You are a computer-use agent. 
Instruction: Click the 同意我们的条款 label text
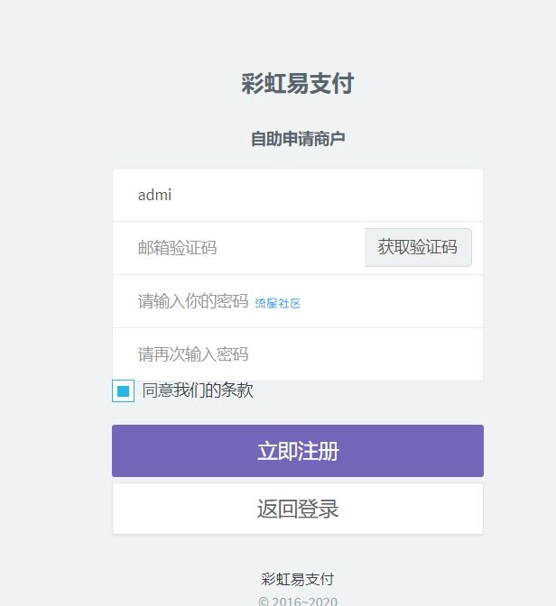[198, 390]
